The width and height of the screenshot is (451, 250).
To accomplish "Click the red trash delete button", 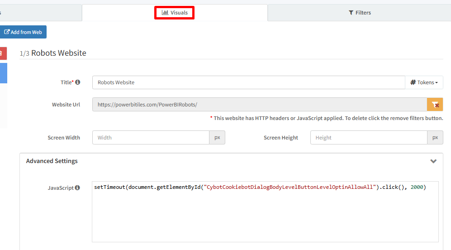I will tap(3, 53).
